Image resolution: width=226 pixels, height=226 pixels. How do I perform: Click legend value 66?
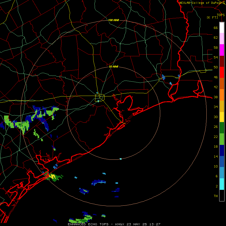[x=216, y=28]
